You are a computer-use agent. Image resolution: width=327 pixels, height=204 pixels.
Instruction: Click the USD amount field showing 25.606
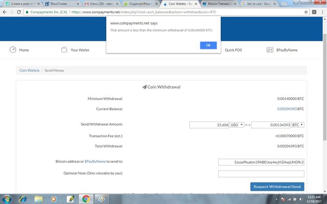pos(209,124)
